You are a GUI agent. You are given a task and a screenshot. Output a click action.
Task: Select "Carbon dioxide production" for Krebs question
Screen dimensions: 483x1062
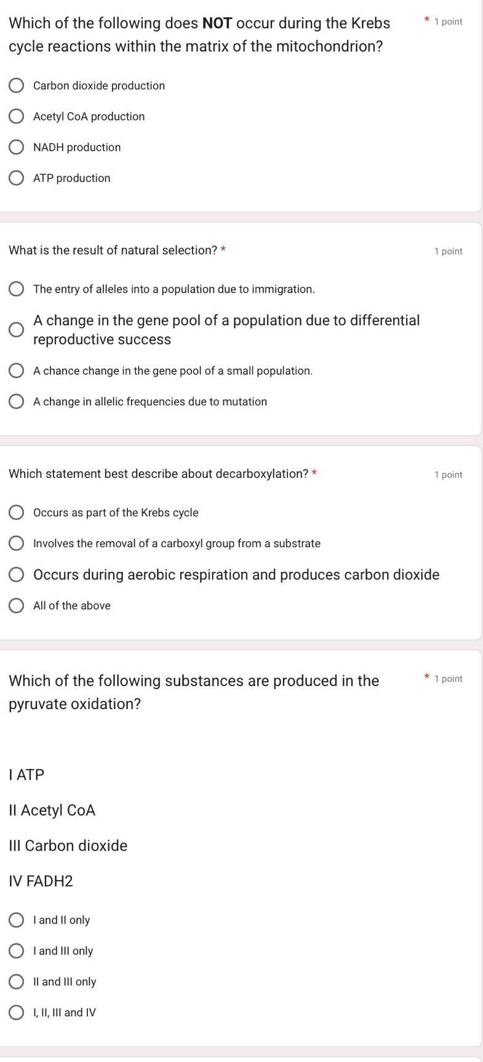[x=17, y=85]
